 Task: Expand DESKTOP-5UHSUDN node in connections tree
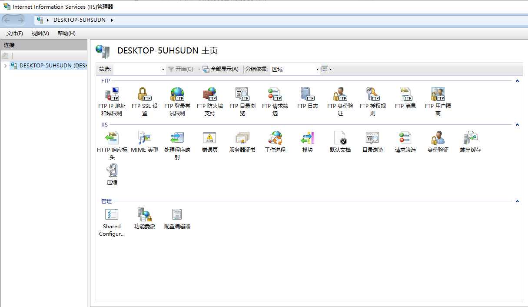pyautogui.click(x=5, y=66)
